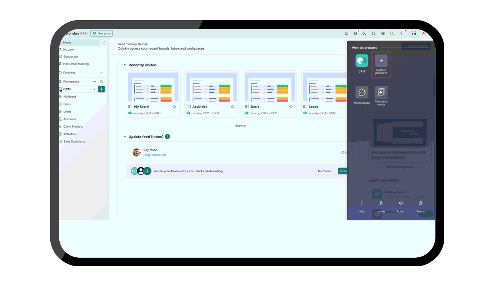The height and width of the screenshot is (286, 494).
Task: Click the green add item plus button
Action: pyautogui.click(x=101, y=89)
